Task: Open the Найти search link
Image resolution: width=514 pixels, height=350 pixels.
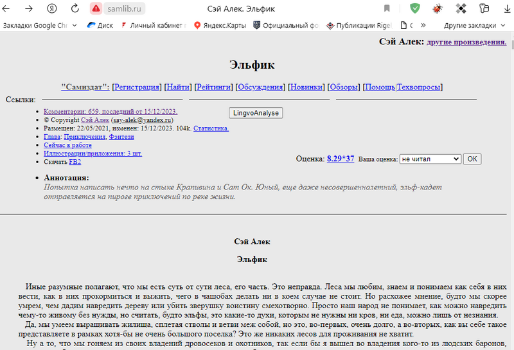Action: (178, 87)
